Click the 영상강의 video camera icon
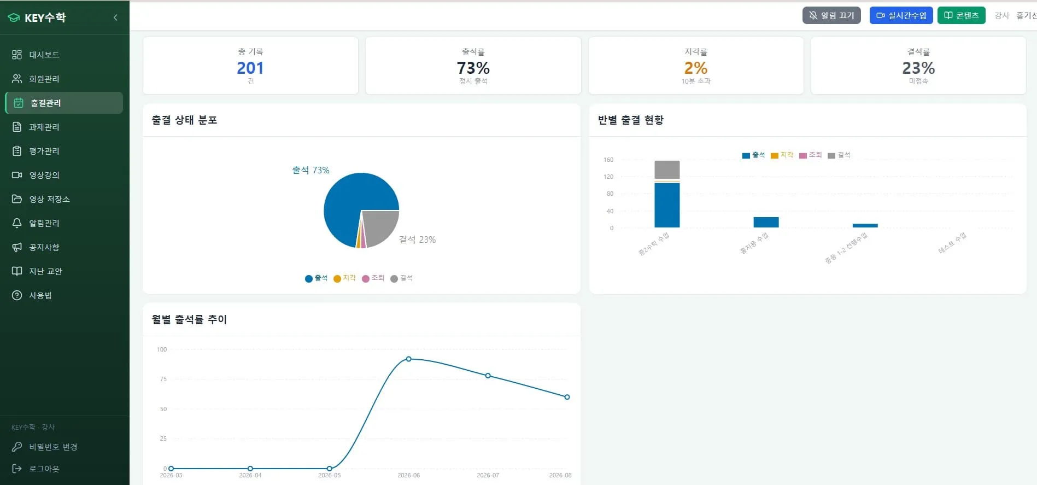Image resolution: width=1037 pixels, height=485 pixels. point(17,175)
